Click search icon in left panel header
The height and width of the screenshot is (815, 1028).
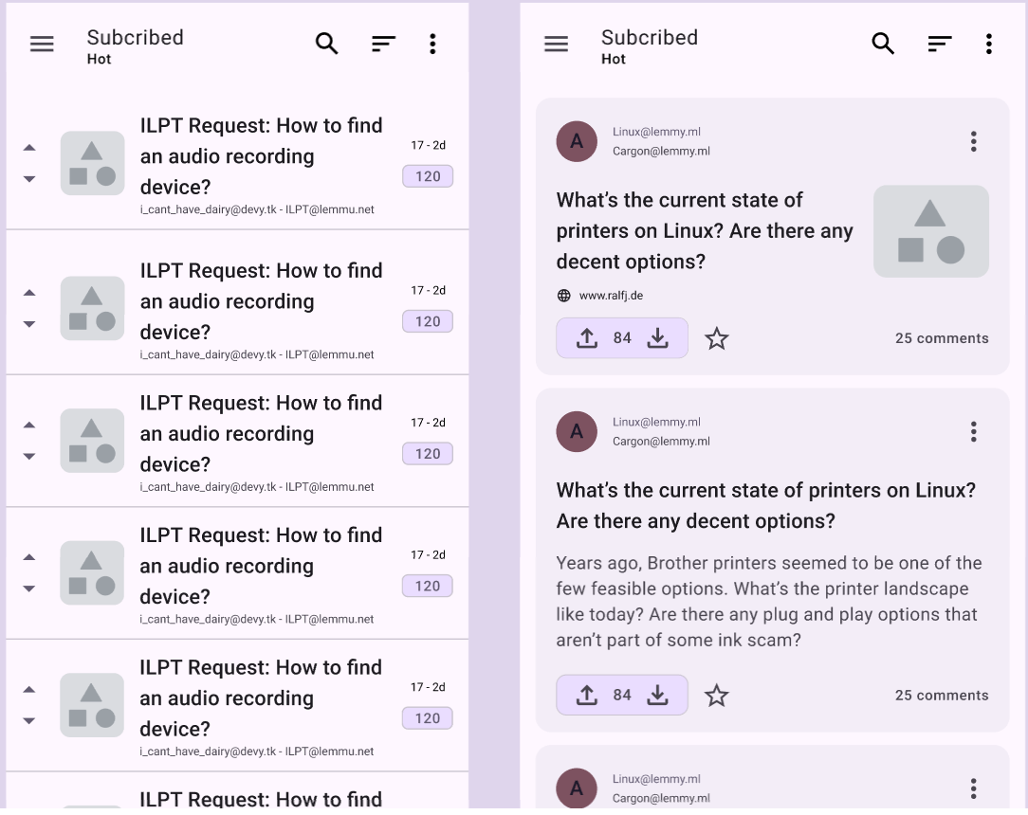(326, 44)
